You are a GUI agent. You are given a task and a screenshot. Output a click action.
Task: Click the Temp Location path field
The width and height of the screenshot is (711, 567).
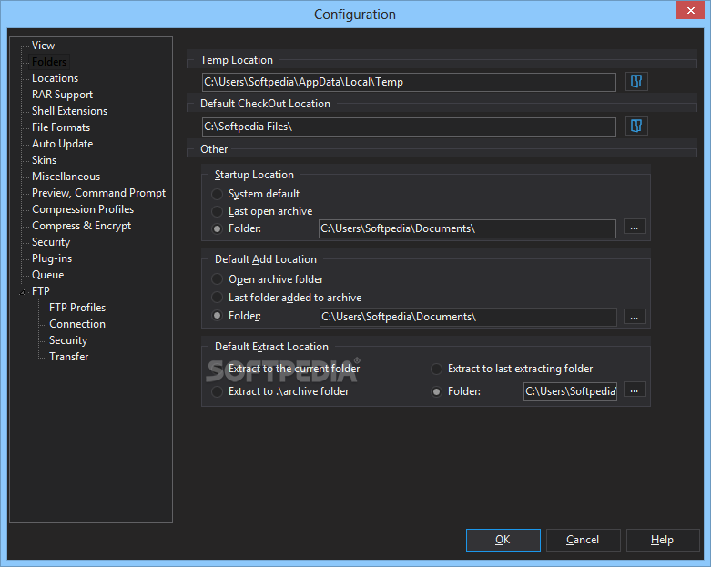point(409,82)
